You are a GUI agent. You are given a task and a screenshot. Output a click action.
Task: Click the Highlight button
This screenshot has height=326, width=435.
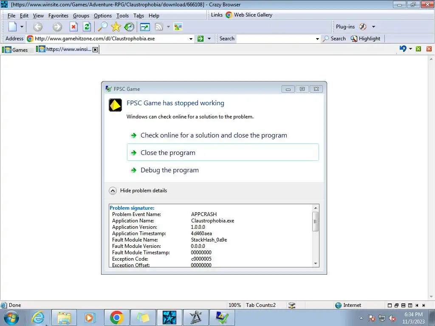pyautogui.click(x=365, y=39)
